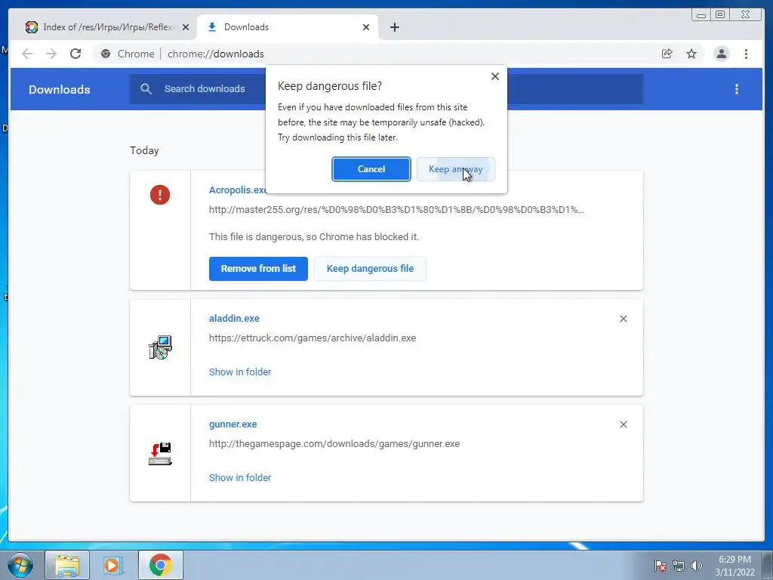The image size is (773, 580).
Task: Open the Windows Start menu
Action: pos(20,565)
